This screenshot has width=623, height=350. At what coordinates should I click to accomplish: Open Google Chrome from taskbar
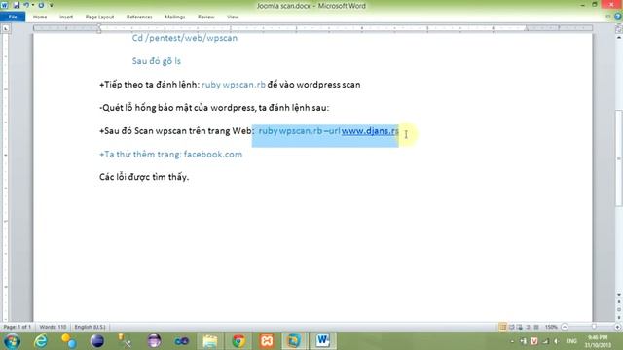(238, 341)
